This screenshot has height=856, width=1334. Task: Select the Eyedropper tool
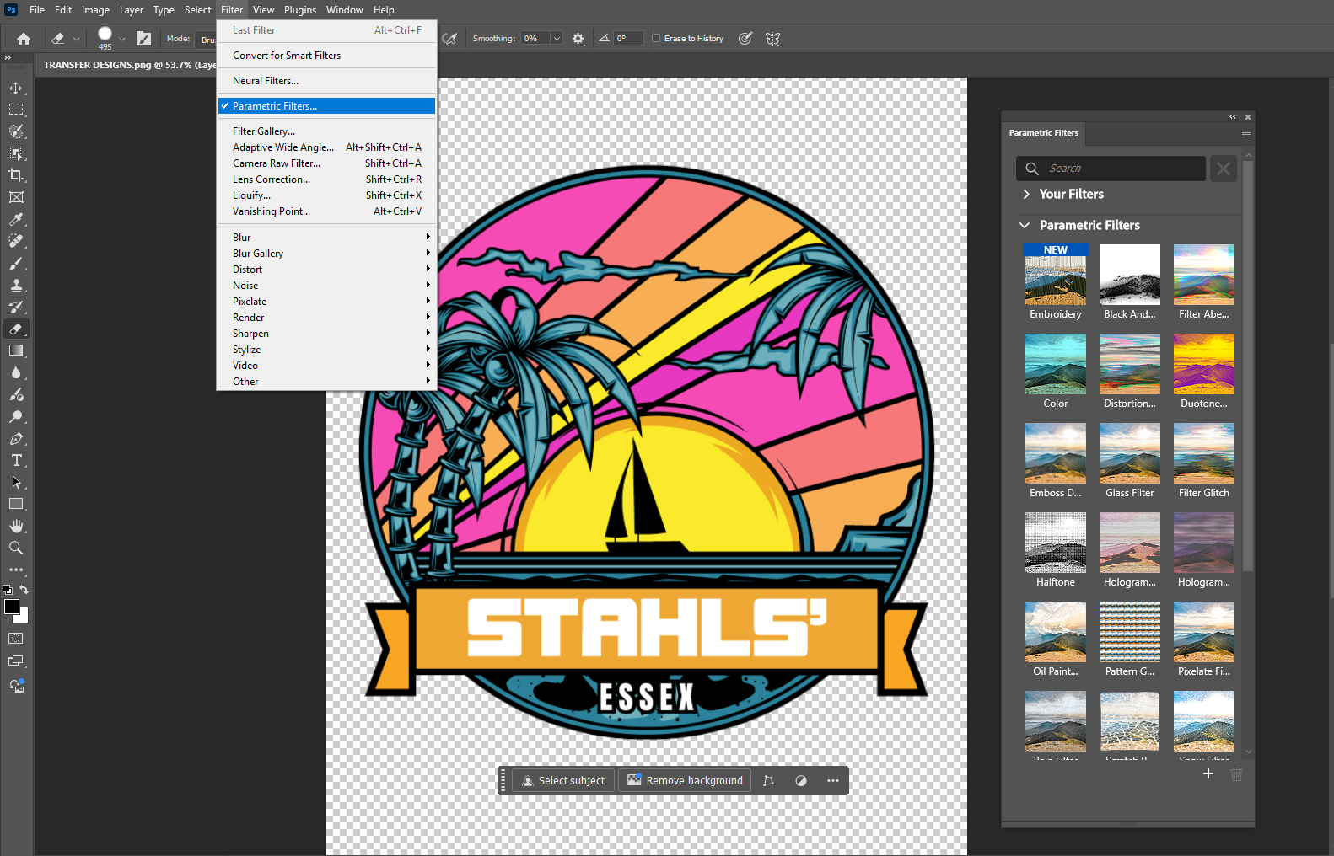click(x=16, y=219)
